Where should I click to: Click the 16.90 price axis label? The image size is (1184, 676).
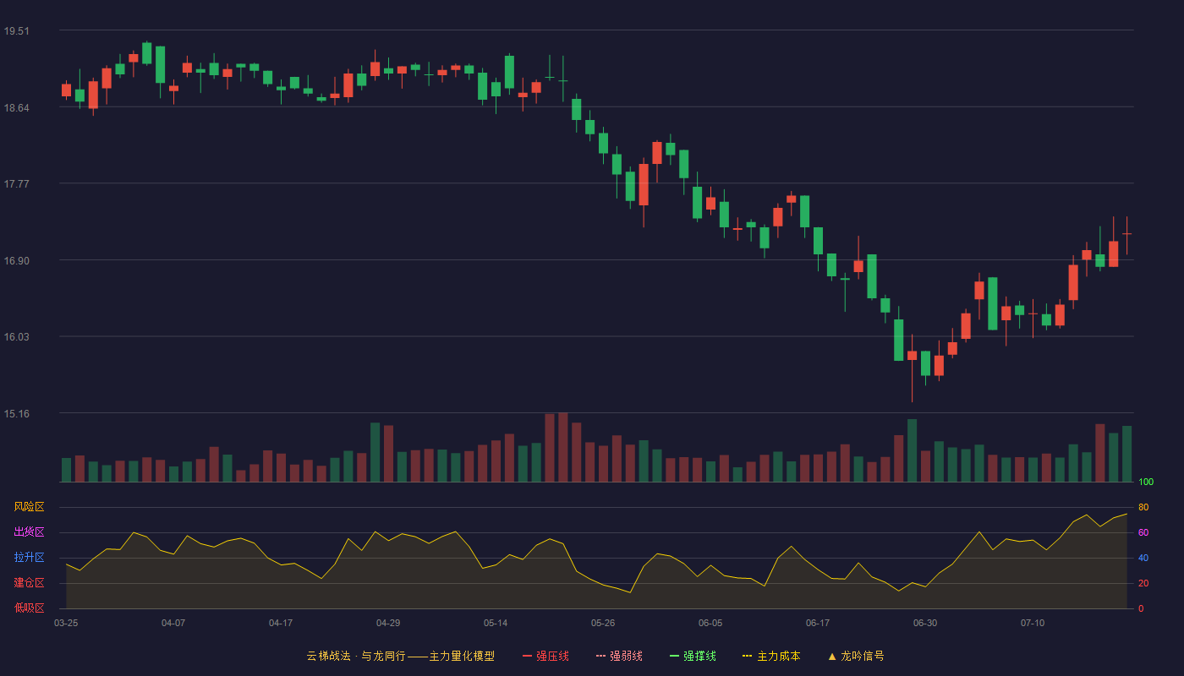(16, 261)
